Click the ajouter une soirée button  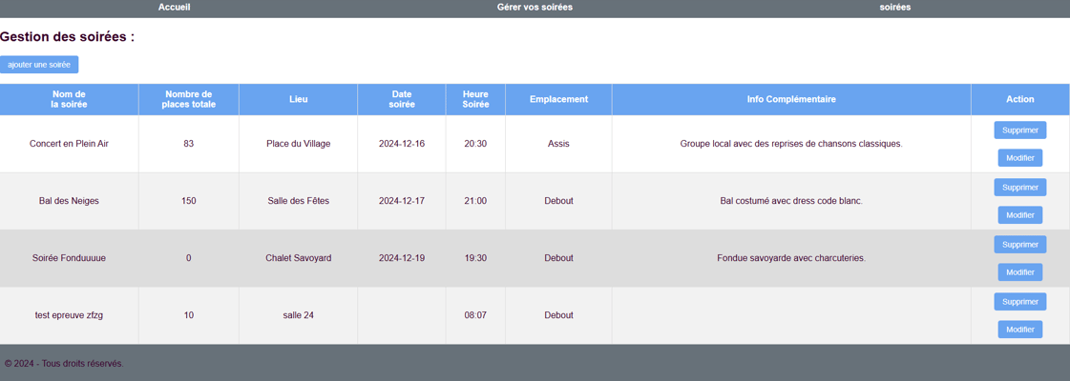click(39, 65)
